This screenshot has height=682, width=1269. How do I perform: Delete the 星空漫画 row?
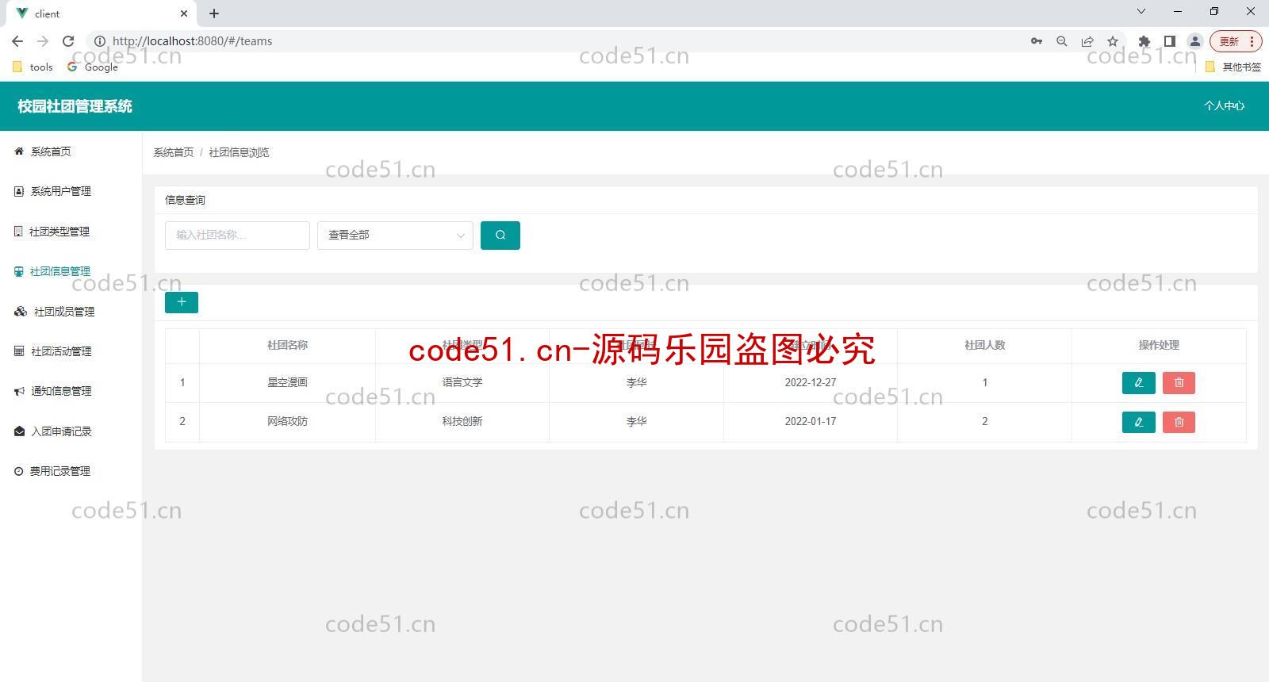point(1179,383)
